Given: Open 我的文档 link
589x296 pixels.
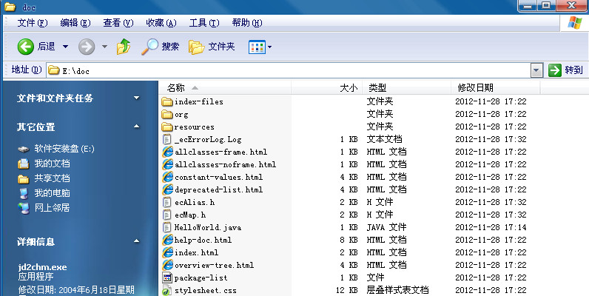Looking at the screenshot, I should point(52,164).
